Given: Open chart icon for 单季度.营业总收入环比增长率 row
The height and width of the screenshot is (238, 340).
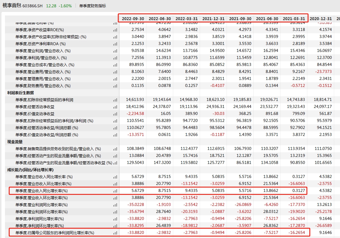Looking at the screenshot, I should (x=115, y=184).
